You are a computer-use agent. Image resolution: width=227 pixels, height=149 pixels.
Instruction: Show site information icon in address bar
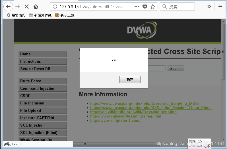click(55, 7)
